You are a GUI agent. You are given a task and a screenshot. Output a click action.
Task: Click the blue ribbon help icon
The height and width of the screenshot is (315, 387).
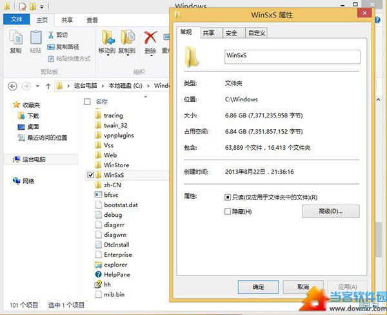[377, 20]
